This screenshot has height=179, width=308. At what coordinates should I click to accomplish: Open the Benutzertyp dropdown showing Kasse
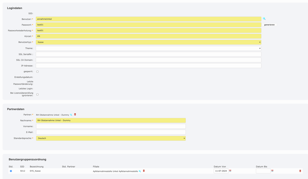click(x=148, y=42)
